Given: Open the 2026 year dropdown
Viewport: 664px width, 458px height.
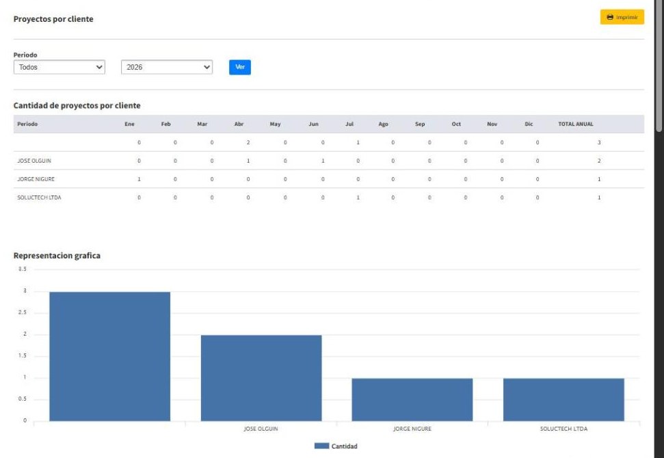Looking at the screenshot, I should click(167, 67).
